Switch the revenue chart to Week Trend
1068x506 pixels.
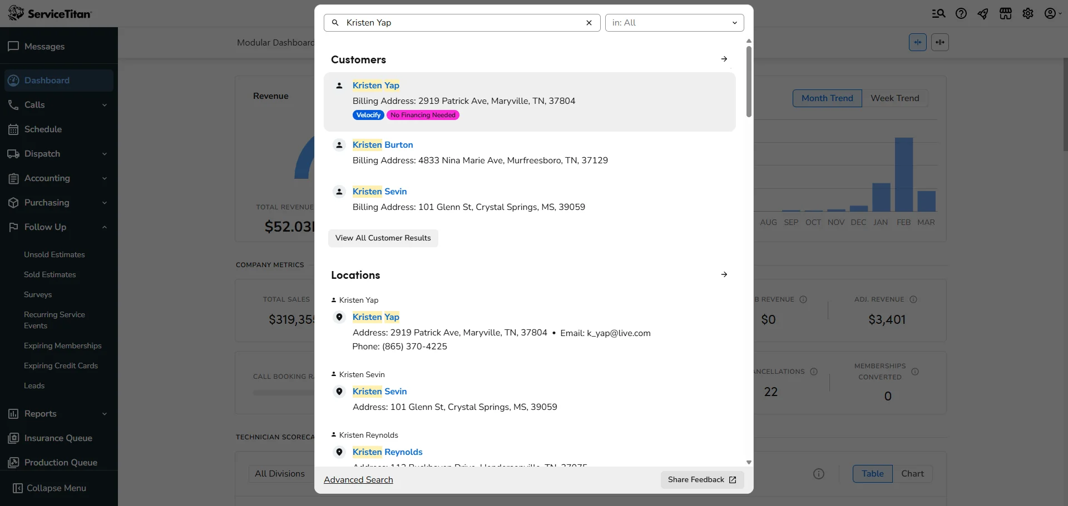pyautogui.click(x=895, y=98)
